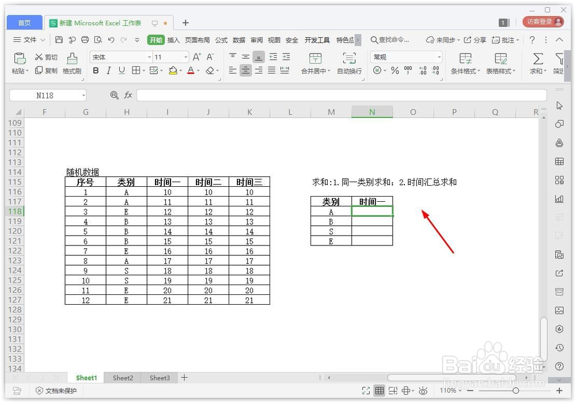Open the font size dropdown showing 11
The image size is (576, 403).
[185, 57]
